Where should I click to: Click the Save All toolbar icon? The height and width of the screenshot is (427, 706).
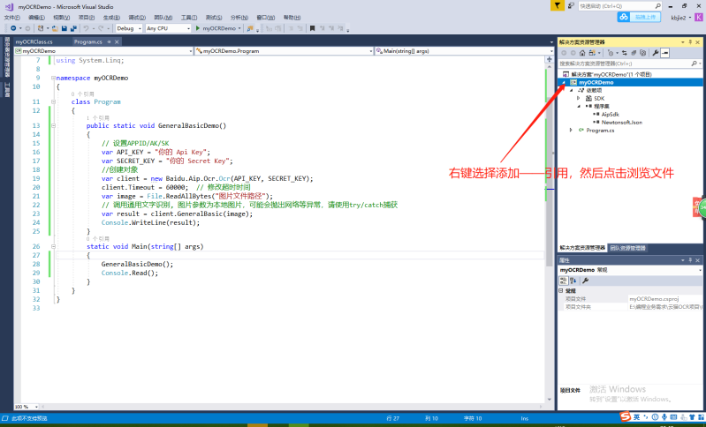point(73,28)
